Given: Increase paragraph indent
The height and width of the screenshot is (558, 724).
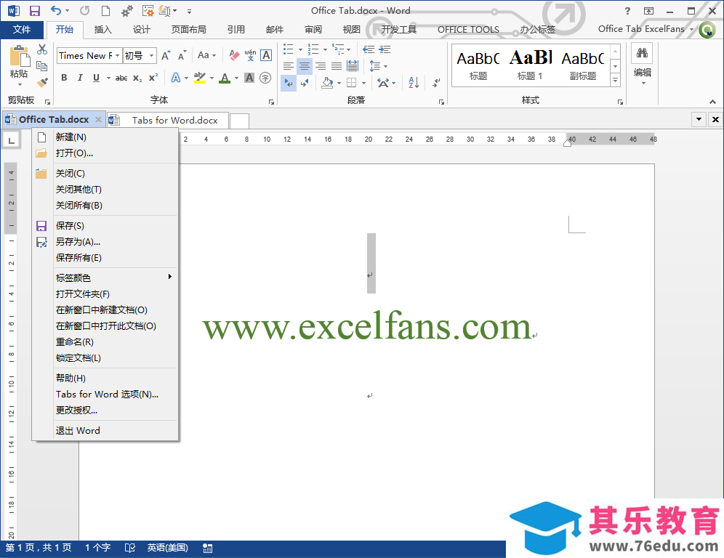Looking at the screenshot, I should point(385,49).
